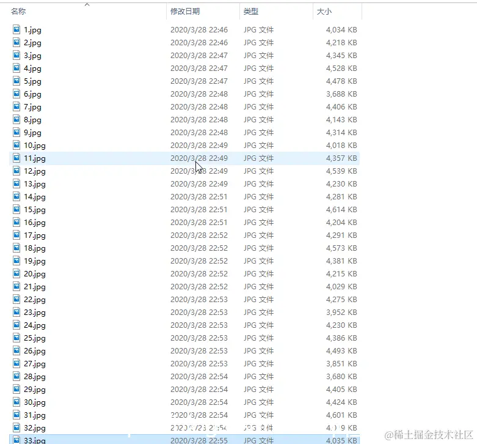Click the 20.jpg file icon
The width and height of the screenshot is (477, 444).
[16, 274]
